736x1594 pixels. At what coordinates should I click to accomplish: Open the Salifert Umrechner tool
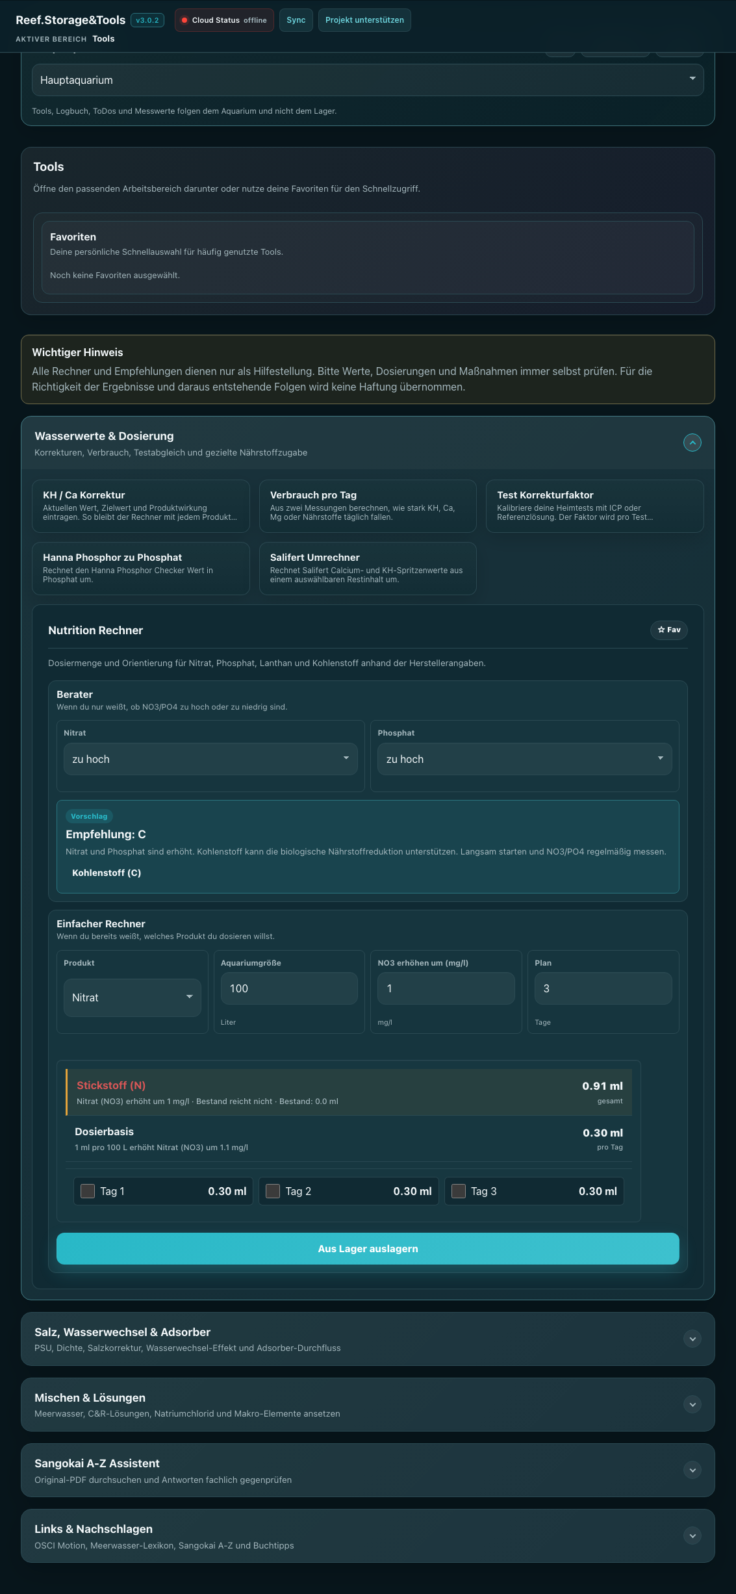pos(368,569)
